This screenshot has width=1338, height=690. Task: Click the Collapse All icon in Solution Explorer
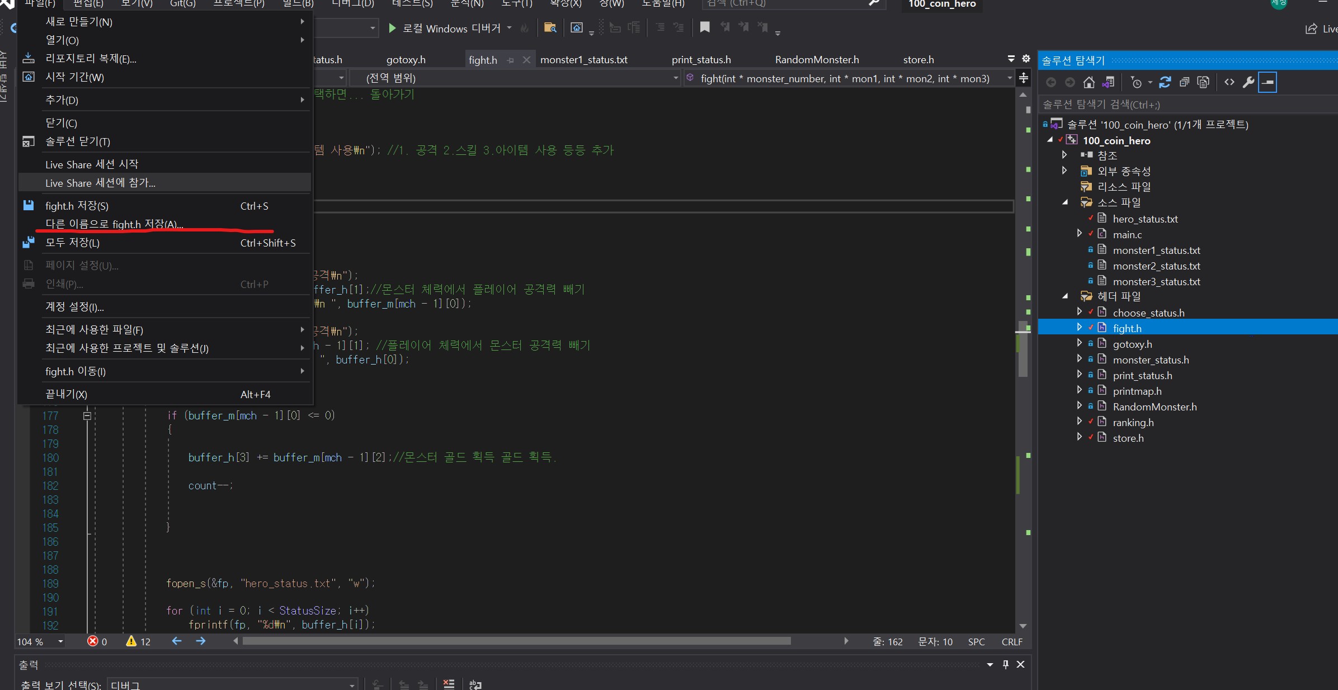click(1184, 83)
